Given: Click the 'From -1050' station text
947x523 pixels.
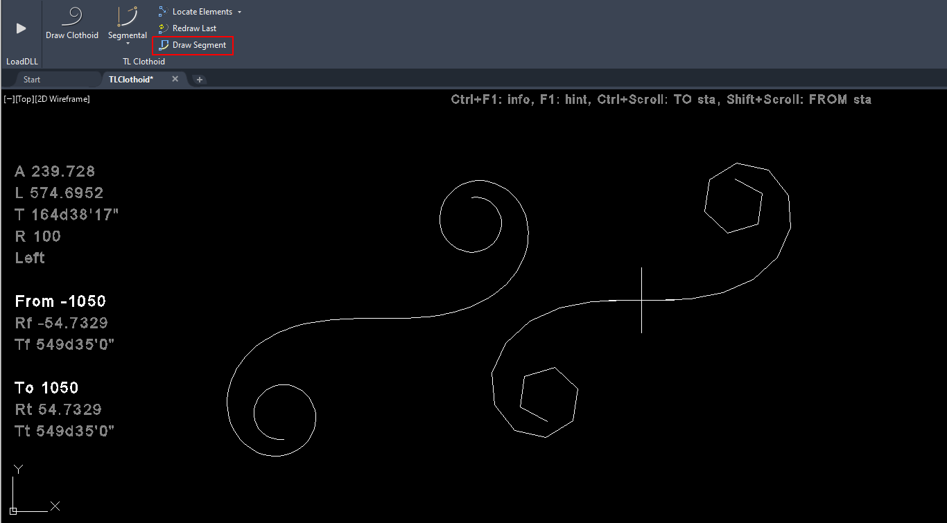Looking at the screenshot, I should [60, 301].
